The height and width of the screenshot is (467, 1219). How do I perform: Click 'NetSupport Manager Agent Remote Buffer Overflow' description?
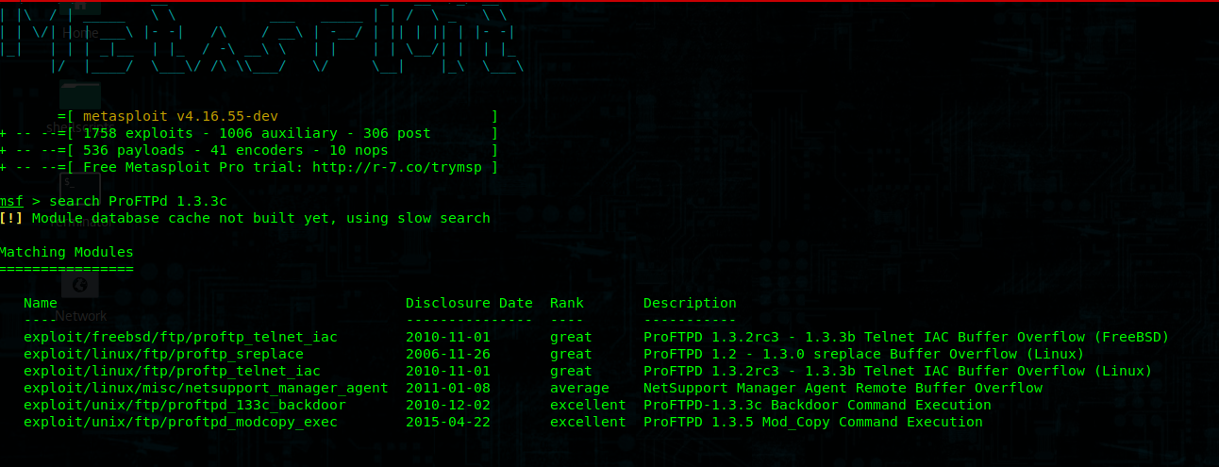[x=843, y=388]
